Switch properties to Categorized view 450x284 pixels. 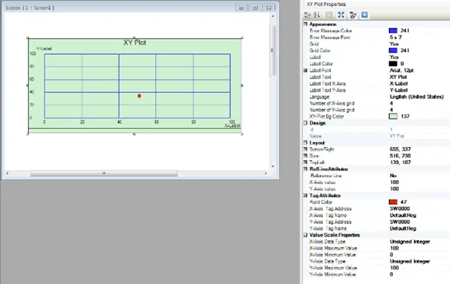pos(308,15)
